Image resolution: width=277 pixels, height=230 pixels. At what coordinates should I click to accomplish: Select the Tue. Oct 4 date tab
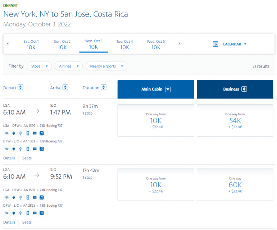tap(124, 45)
